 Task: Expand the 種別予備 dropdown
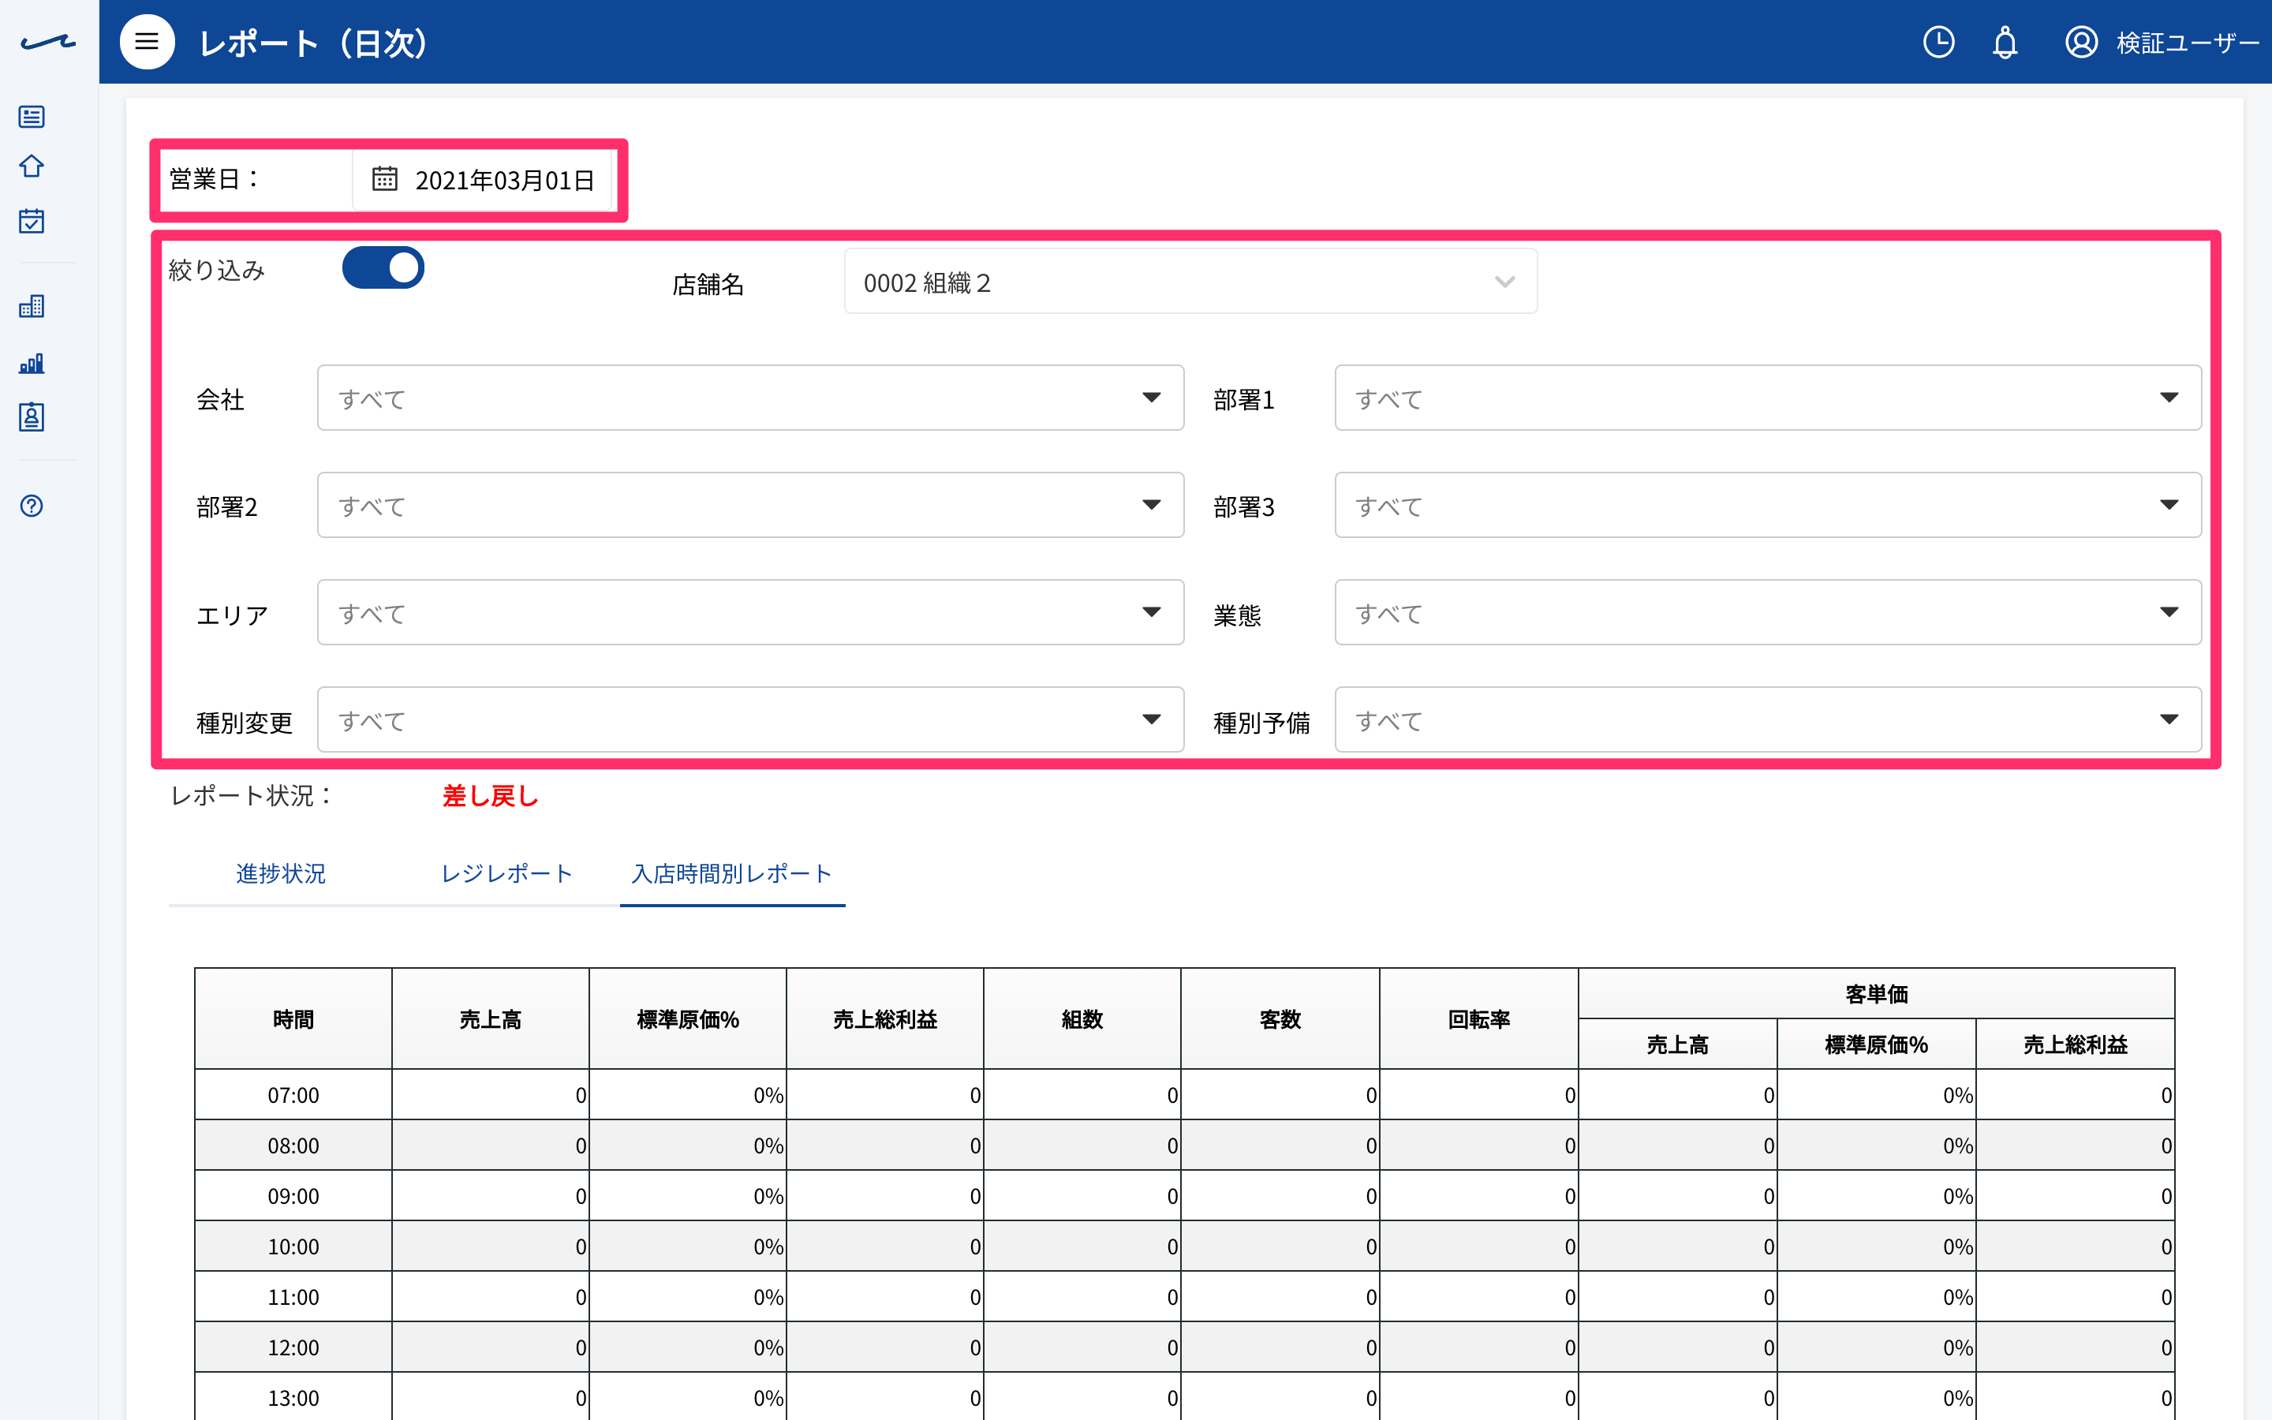[1768, 719]
